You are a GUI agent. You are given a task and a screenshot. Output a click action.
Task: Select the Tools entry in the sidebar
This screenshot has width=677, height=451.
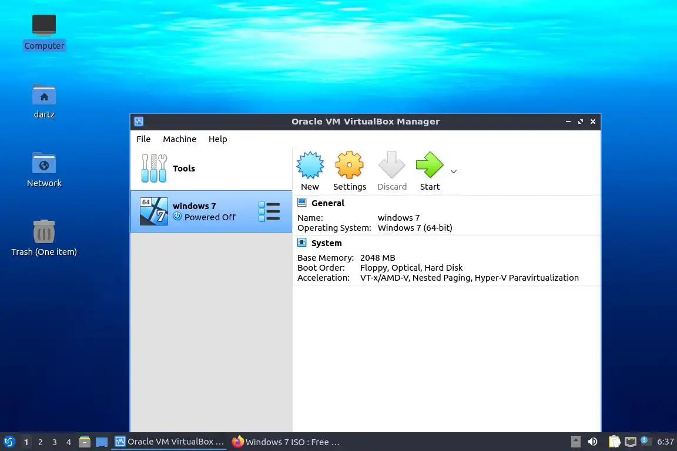[211, 169]
